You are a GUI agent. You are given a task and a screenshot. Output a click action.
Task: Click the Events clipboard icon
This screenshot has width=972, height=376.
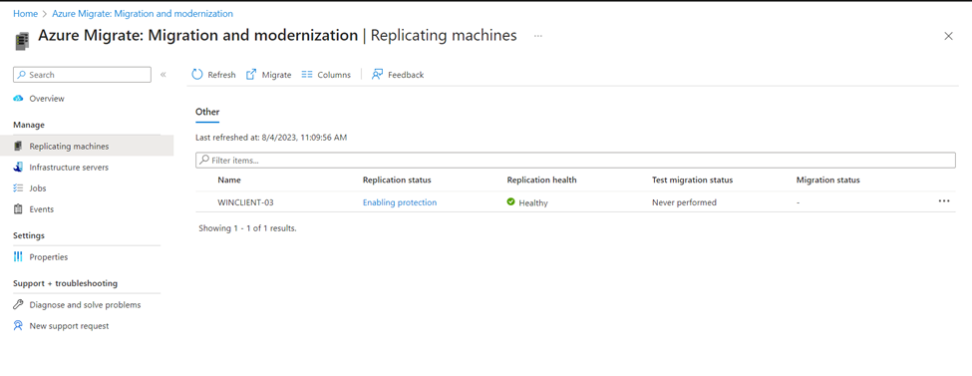[18, 209]
